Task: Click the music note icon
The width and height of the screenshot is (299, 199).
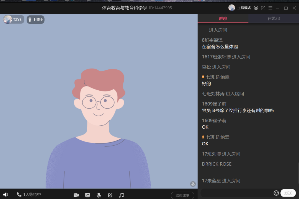Action: [121, 195]
